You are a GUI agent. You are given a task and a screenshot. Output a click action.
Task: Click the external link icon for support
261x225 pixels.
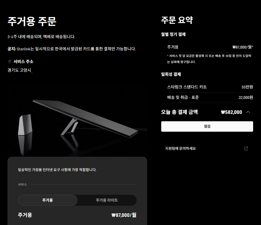point(246,148)
